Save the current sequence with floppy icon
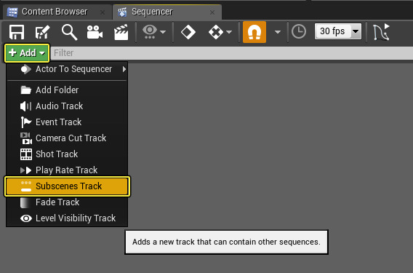This screenshot has height=273, width=413. pos(17,32)
